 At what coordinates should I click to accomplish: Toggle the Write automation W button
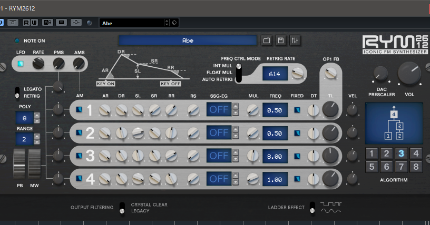coord(34,23)
